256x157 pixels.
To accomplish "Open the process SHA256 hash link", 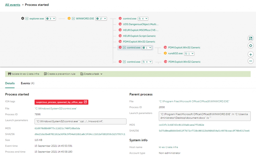I will click(x=80, y=134).
